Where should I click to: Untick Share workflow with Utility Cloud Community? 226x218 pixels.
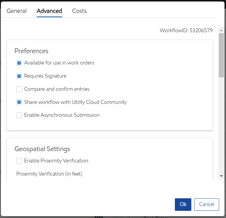point(19,102)
